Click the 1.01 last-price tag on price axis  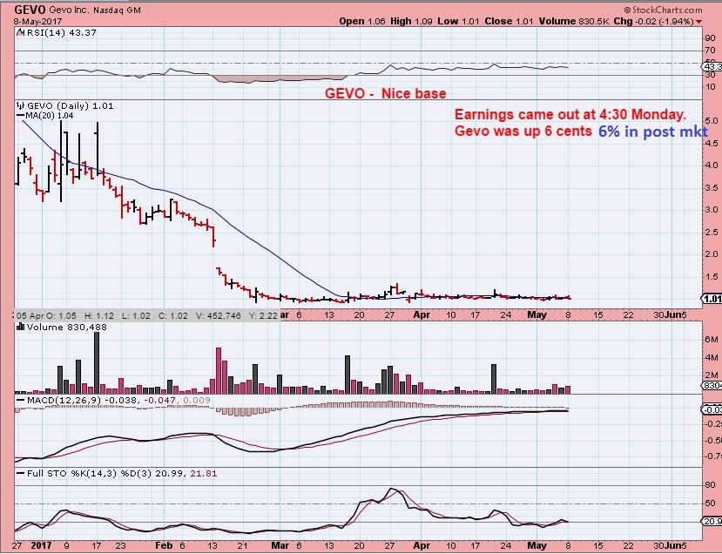point(712,299)
